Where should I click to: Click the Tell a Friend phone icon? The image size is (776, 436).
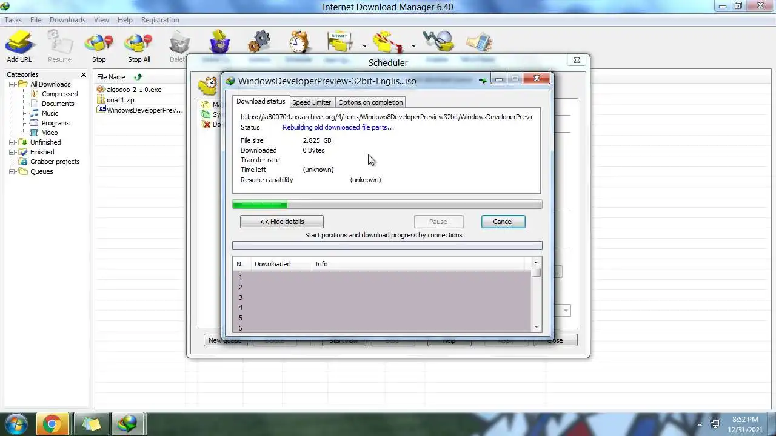click(478, 42)
